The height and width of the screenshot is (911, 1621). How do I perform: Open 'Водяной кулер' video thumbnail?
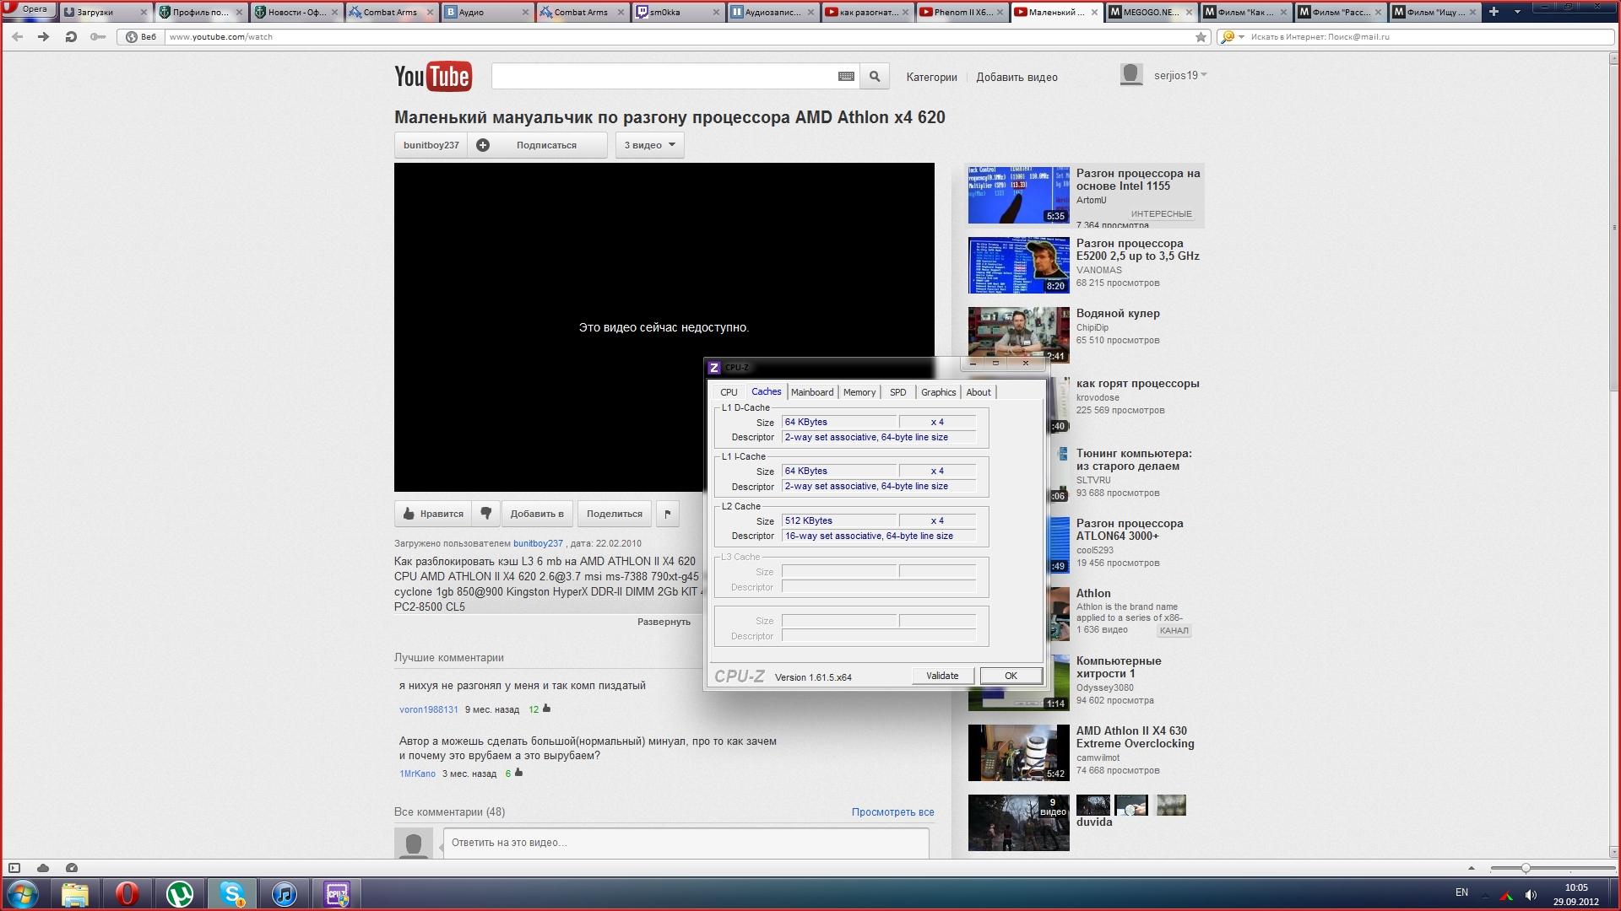(x=1018, y=335)
